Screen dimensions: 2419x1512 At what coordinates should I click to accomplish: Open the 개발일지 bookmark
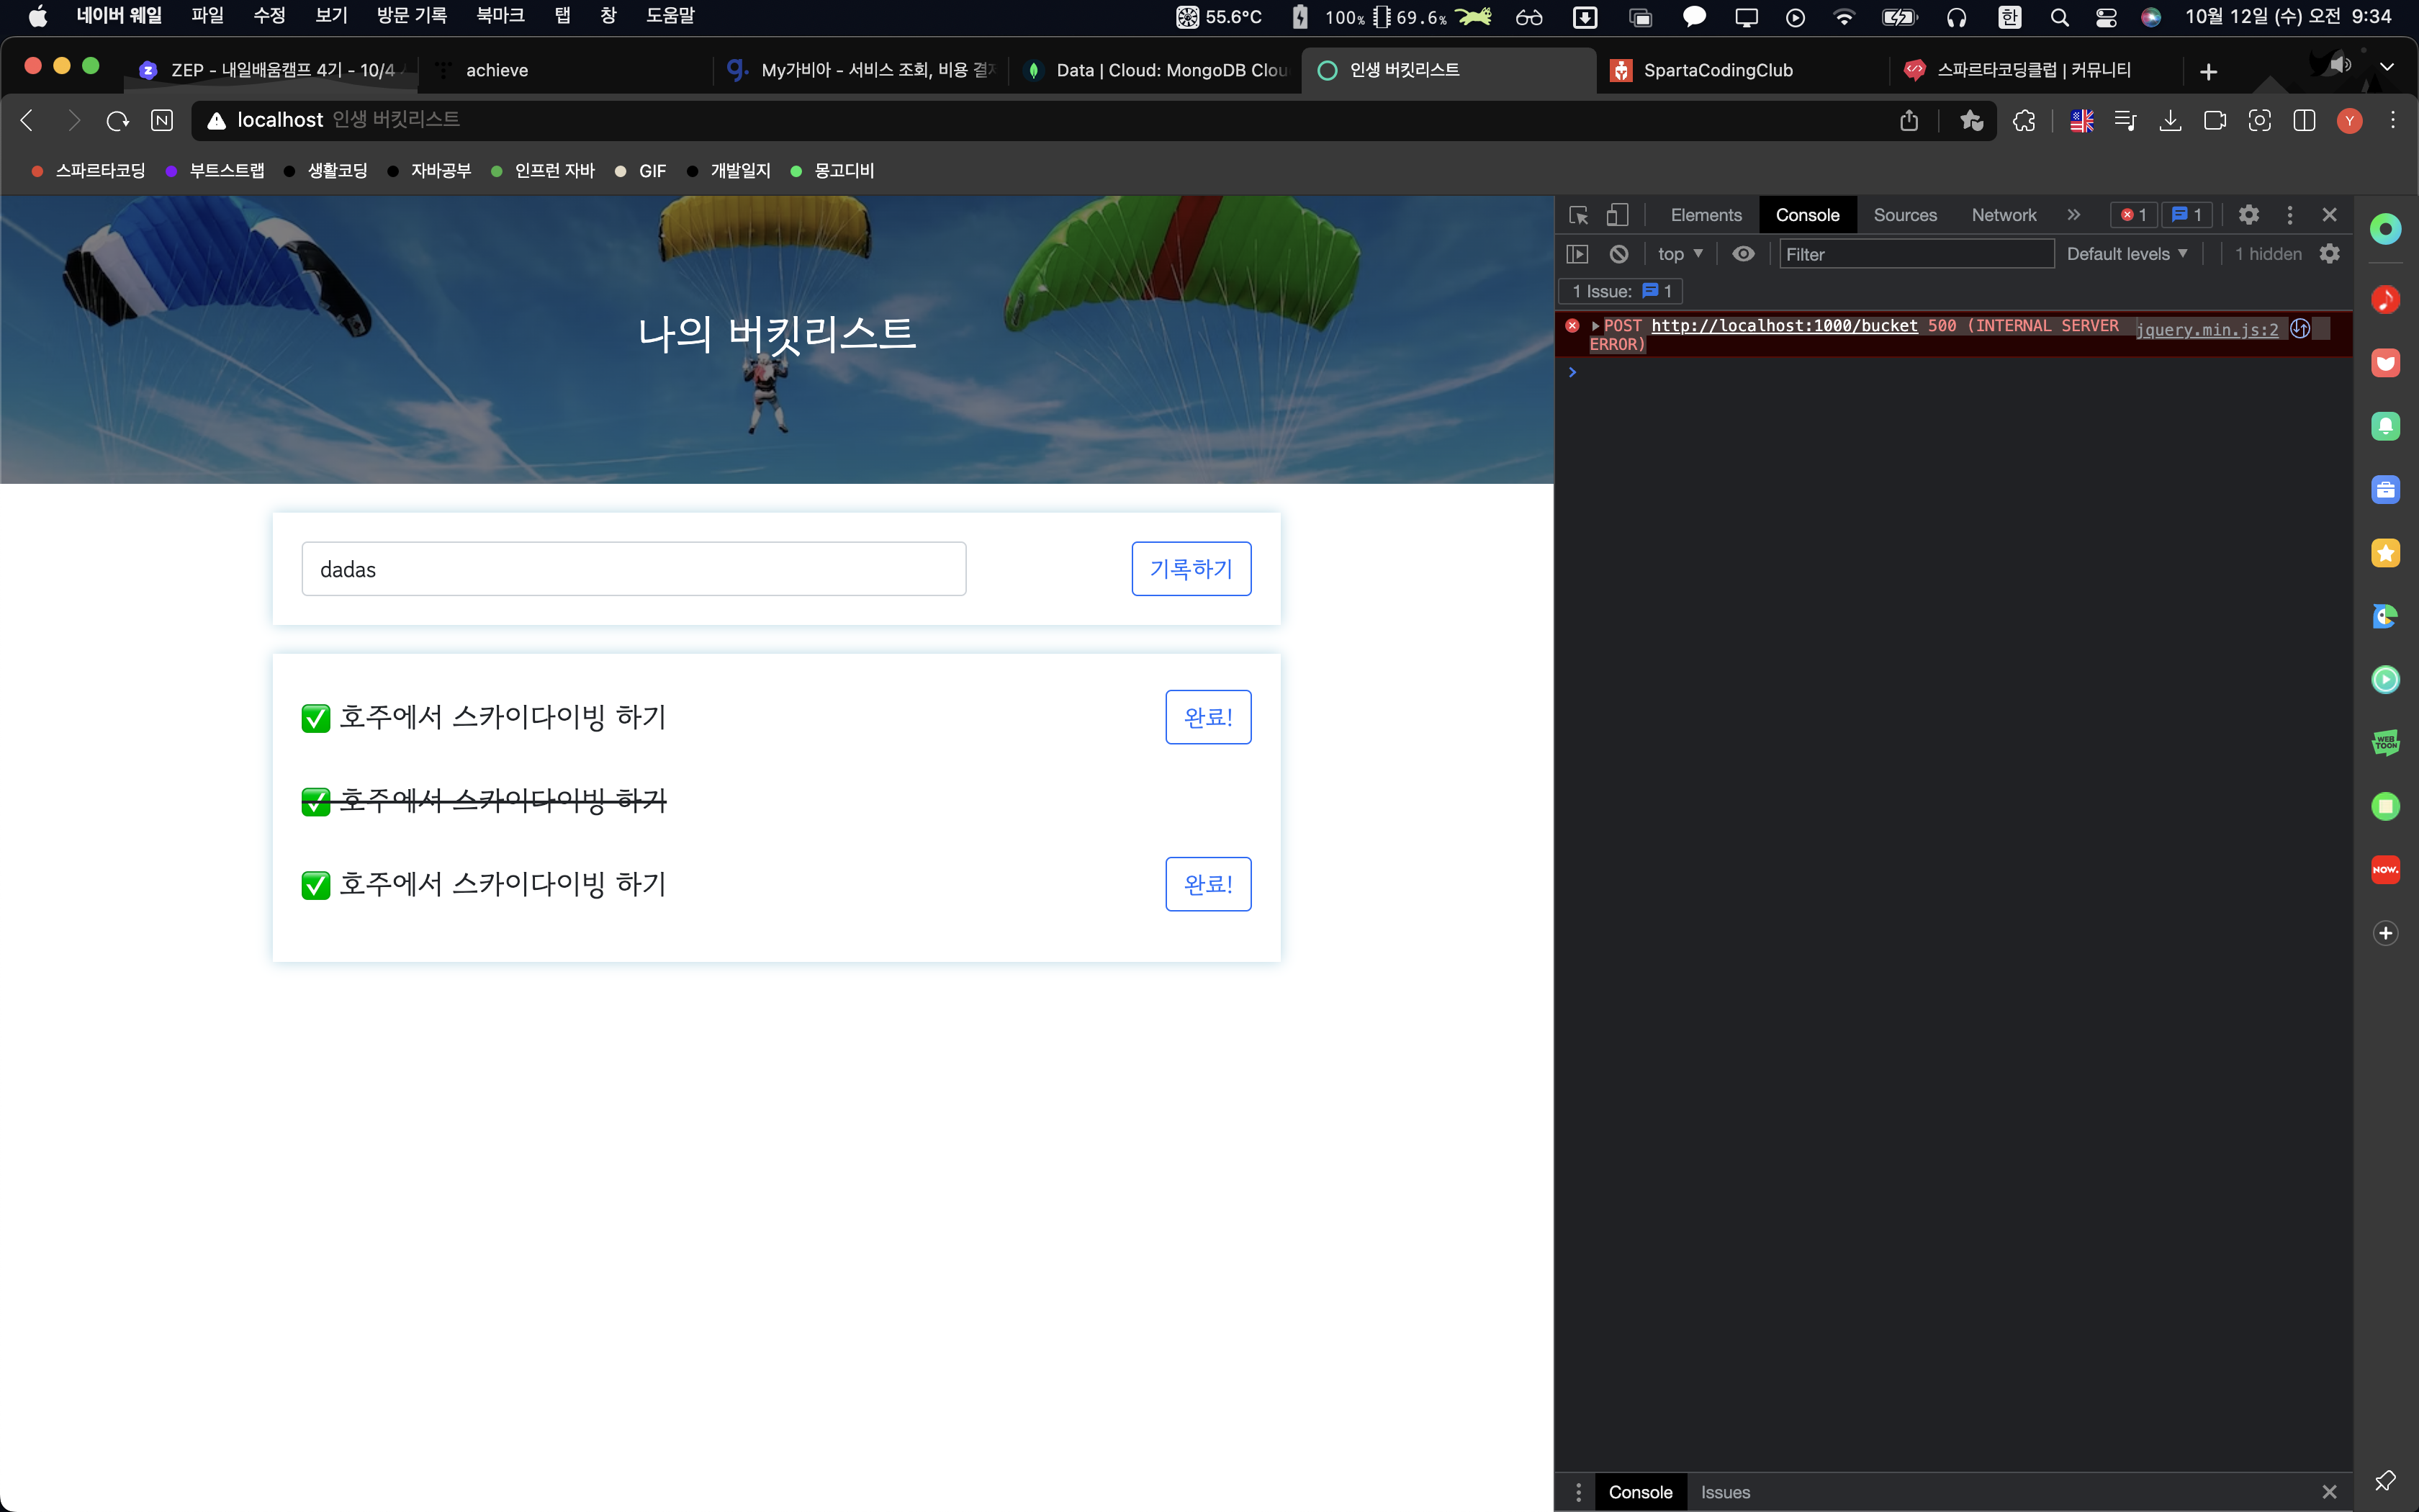(x=730, y=171)
